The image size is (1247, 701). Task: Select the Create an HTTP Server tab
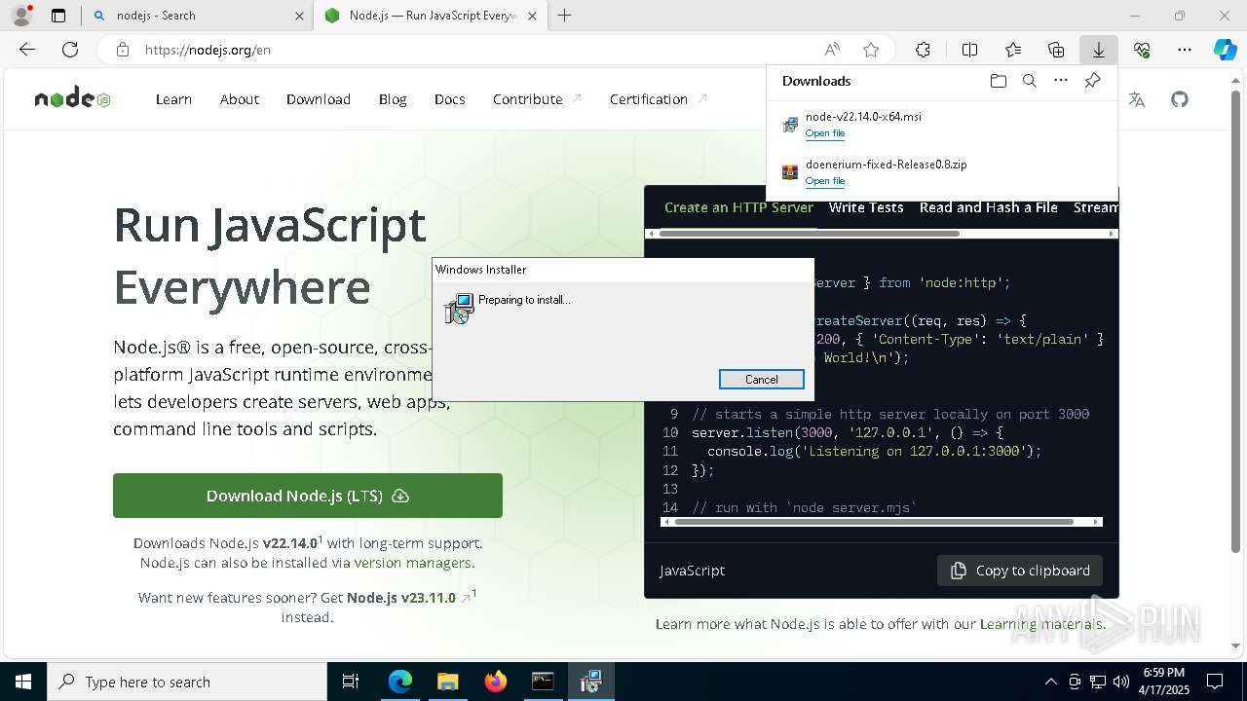(x=738, y=207)
